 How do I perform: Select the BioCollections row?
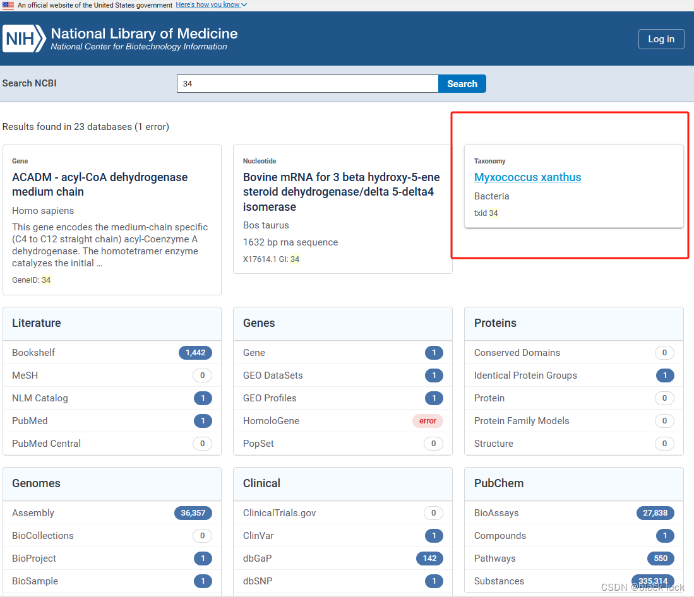pos(112,536)
